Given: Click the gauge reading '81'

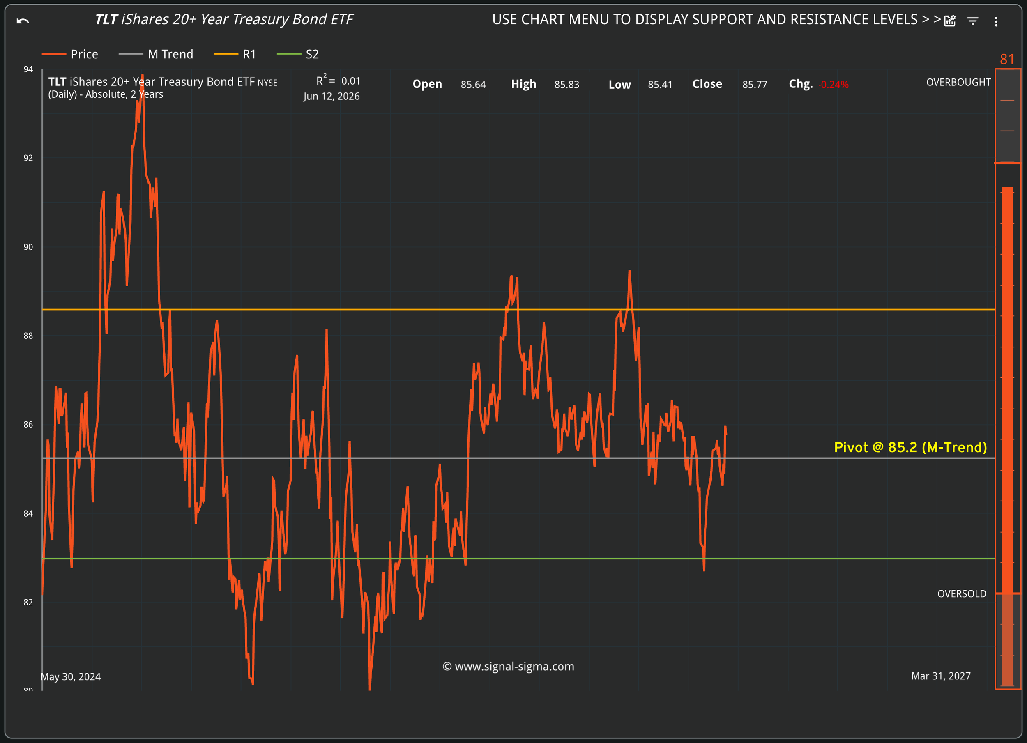Looking at the screenshot, I should click(x=1006, y=59).
